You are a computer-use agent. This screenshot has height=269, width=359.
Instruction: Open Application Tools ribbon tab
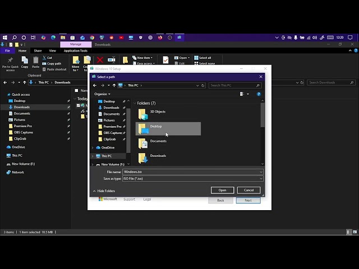click(x=76, y=51)
